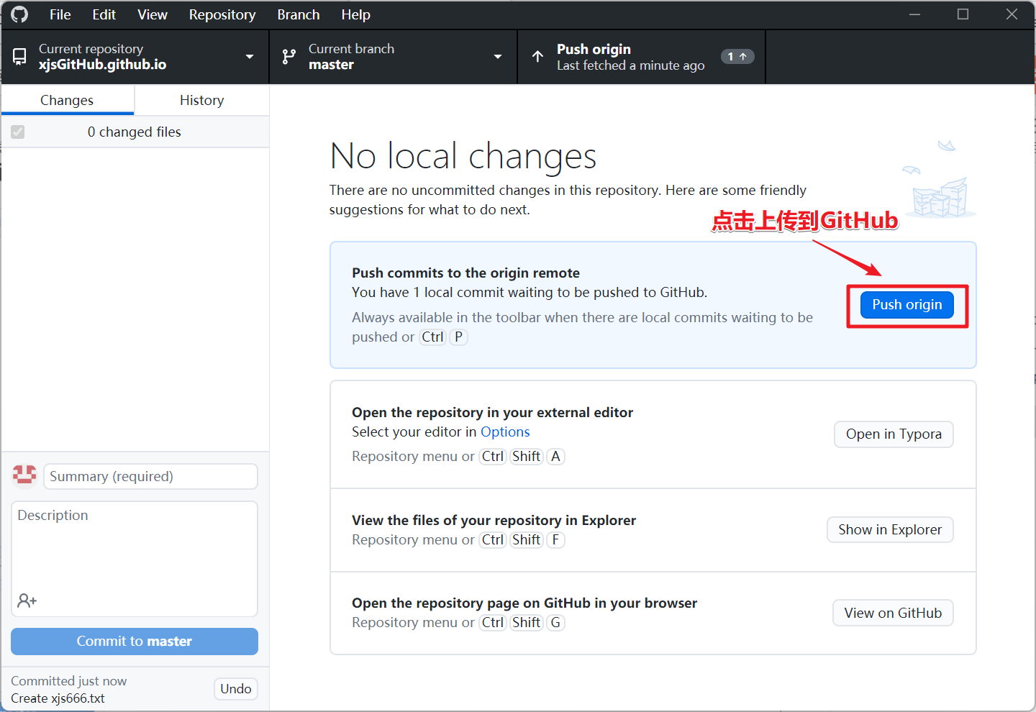Open the Edit menu
Viewport: 1036px width, 712px height.
(x=104, y=14)
